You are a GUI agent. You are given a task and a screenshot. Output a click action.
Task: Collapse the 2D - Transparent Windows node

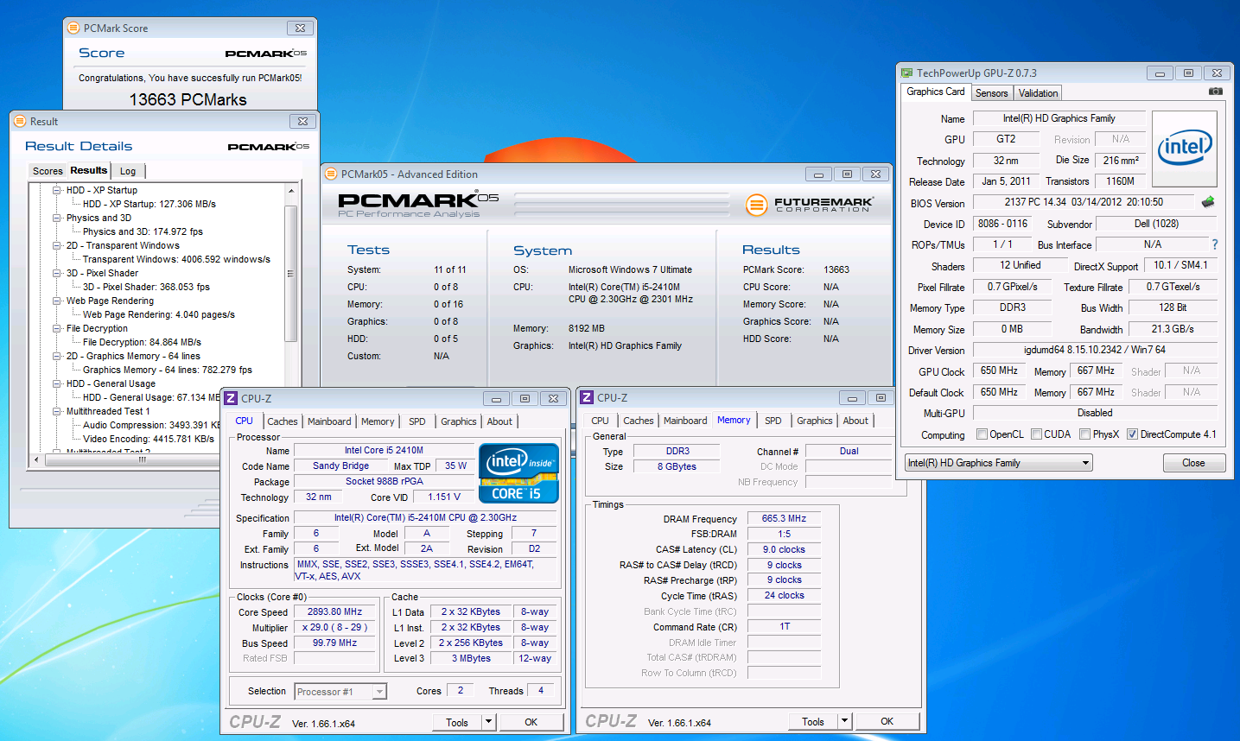coord(57,245)
